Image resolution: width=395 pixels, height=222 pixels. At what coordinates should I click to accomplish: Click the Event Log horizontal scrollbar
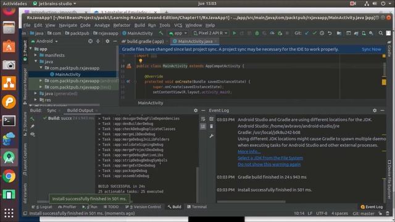coord(251,202)
